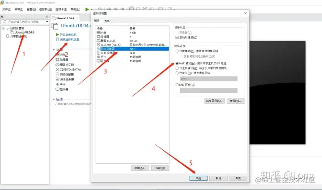Select 共享的虚拟机 in the library tree
The height and width of the screenshot is (190, 322).
pyautogui.click(x=18, y=36)
